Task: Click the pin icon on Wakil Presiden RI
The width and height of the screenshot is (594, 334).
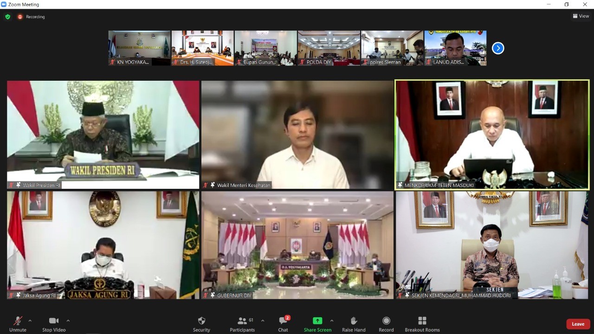Action: [x=18, y=185]
